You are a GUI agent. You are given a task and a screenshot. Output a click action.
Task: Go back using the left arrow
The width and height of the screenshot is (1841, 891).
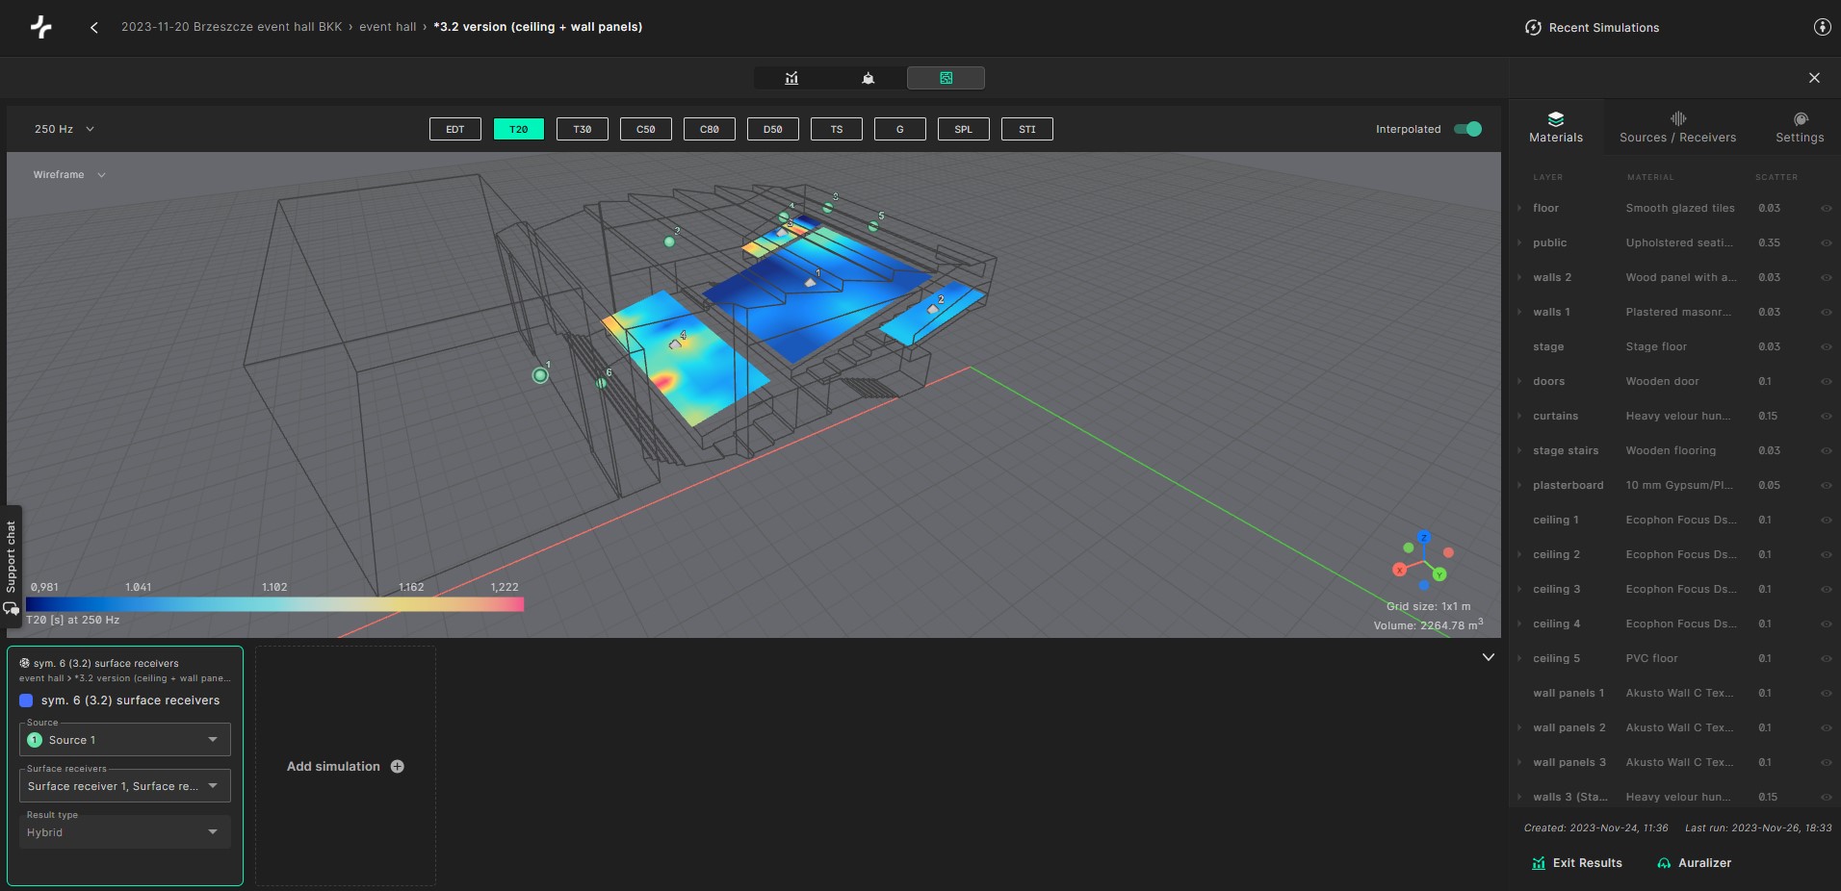tap(93, 28)
